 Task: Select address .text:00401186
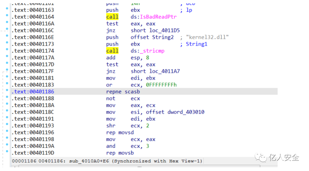(x=33, y=92)
